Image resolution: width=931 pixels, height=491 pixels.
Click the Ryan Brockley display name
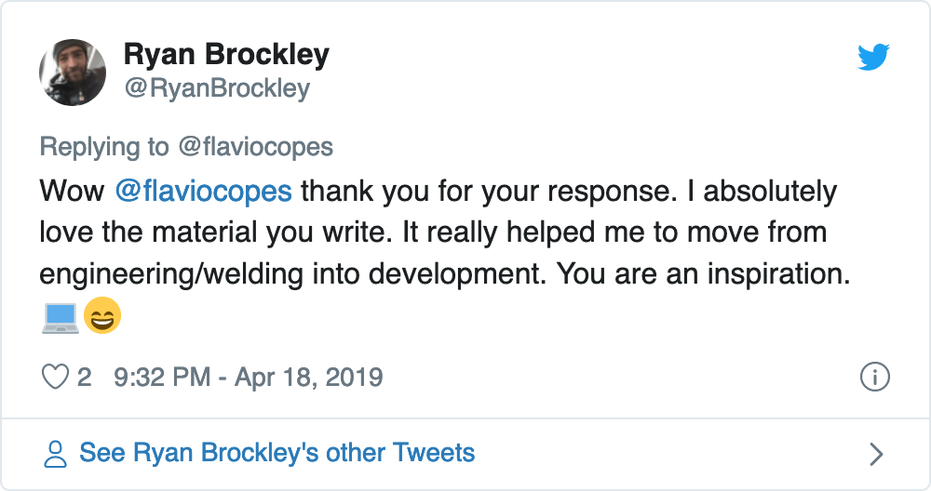point(226,56)
